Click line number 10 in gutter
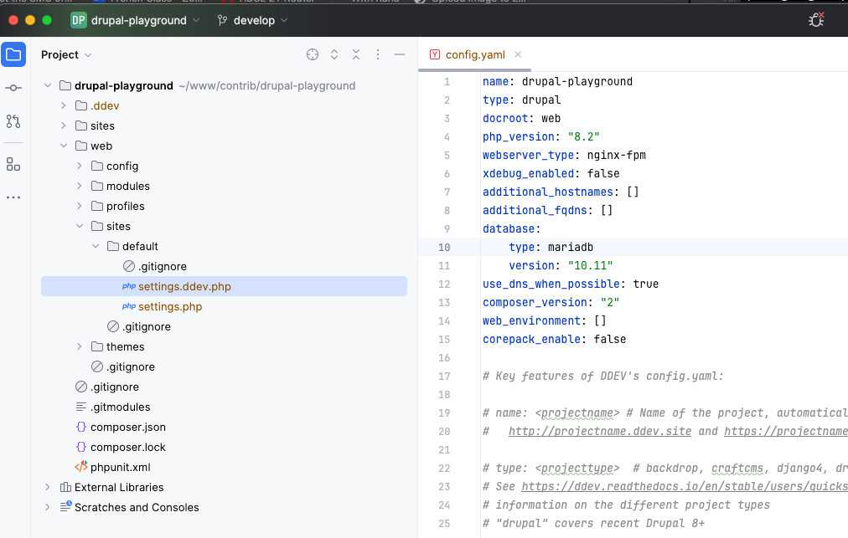The height and width of the screenshot is (538, 848). coord(444,247)
